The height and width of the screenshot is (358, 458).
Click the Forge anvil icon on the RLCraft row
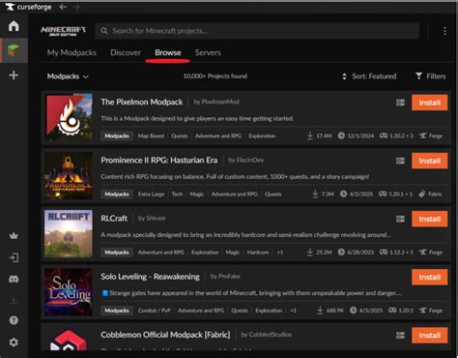423,253
